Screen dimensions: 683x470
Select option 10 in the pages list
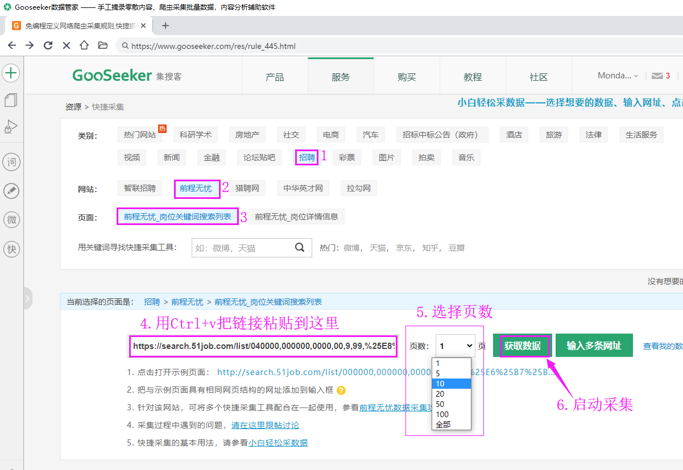452,384
